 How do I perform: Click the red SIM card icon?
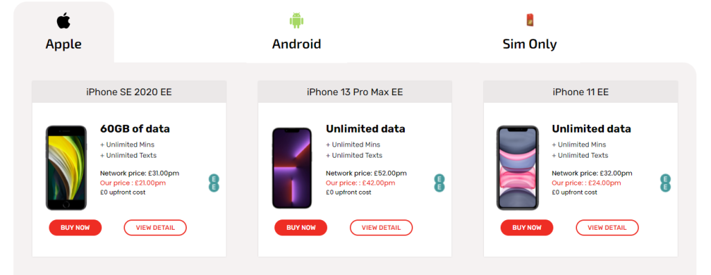(x=530, y=20)
